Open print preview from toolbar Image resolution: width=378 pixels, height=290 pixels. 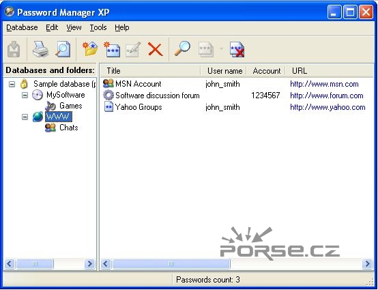[x=63, y=49]
